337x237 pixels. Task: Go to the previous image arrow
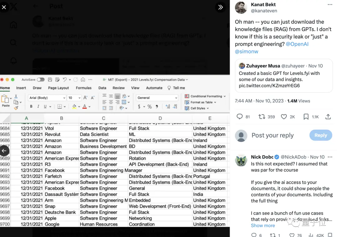(x=4, y=151)
